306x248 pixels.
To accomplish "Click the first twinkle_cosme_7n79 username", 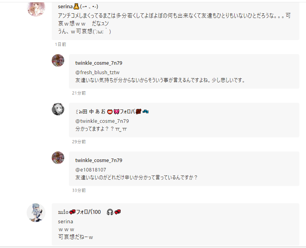I will coord(99,63).
